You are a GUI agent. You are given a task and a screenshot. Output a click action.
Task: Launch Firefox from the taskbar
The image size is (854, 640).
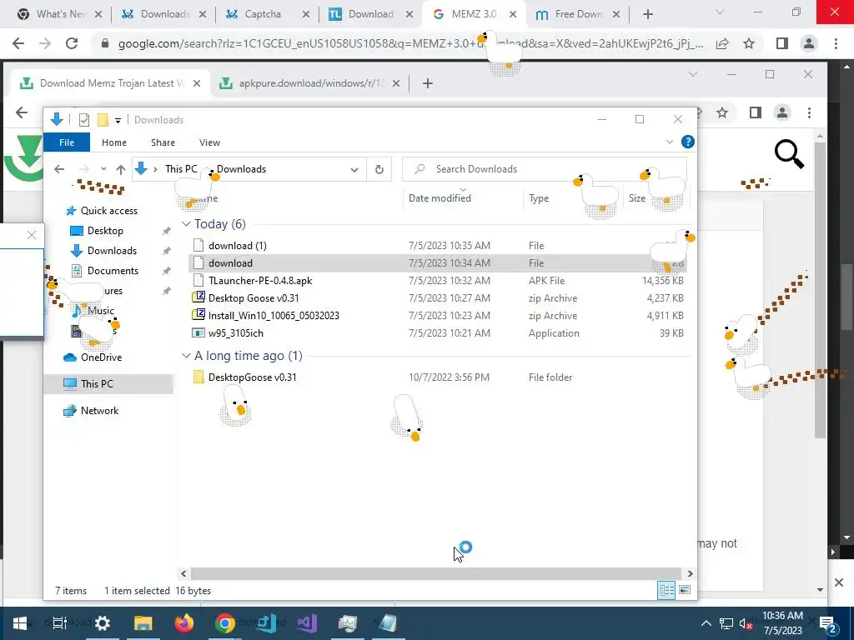(184, 623)
